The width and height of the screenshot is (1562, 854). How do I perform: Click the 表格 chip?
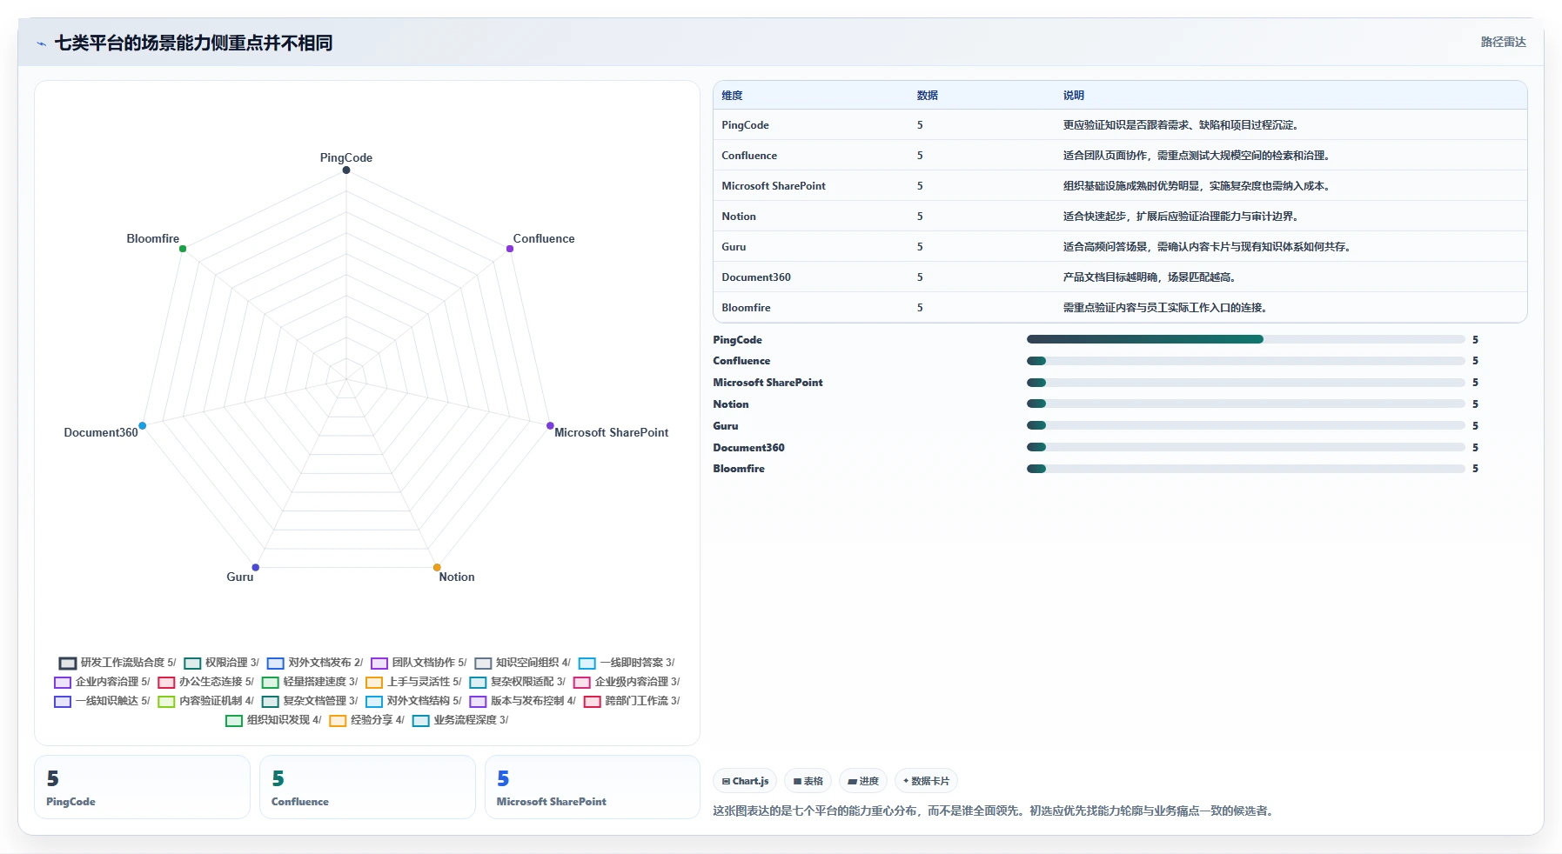tap(808, 781)
